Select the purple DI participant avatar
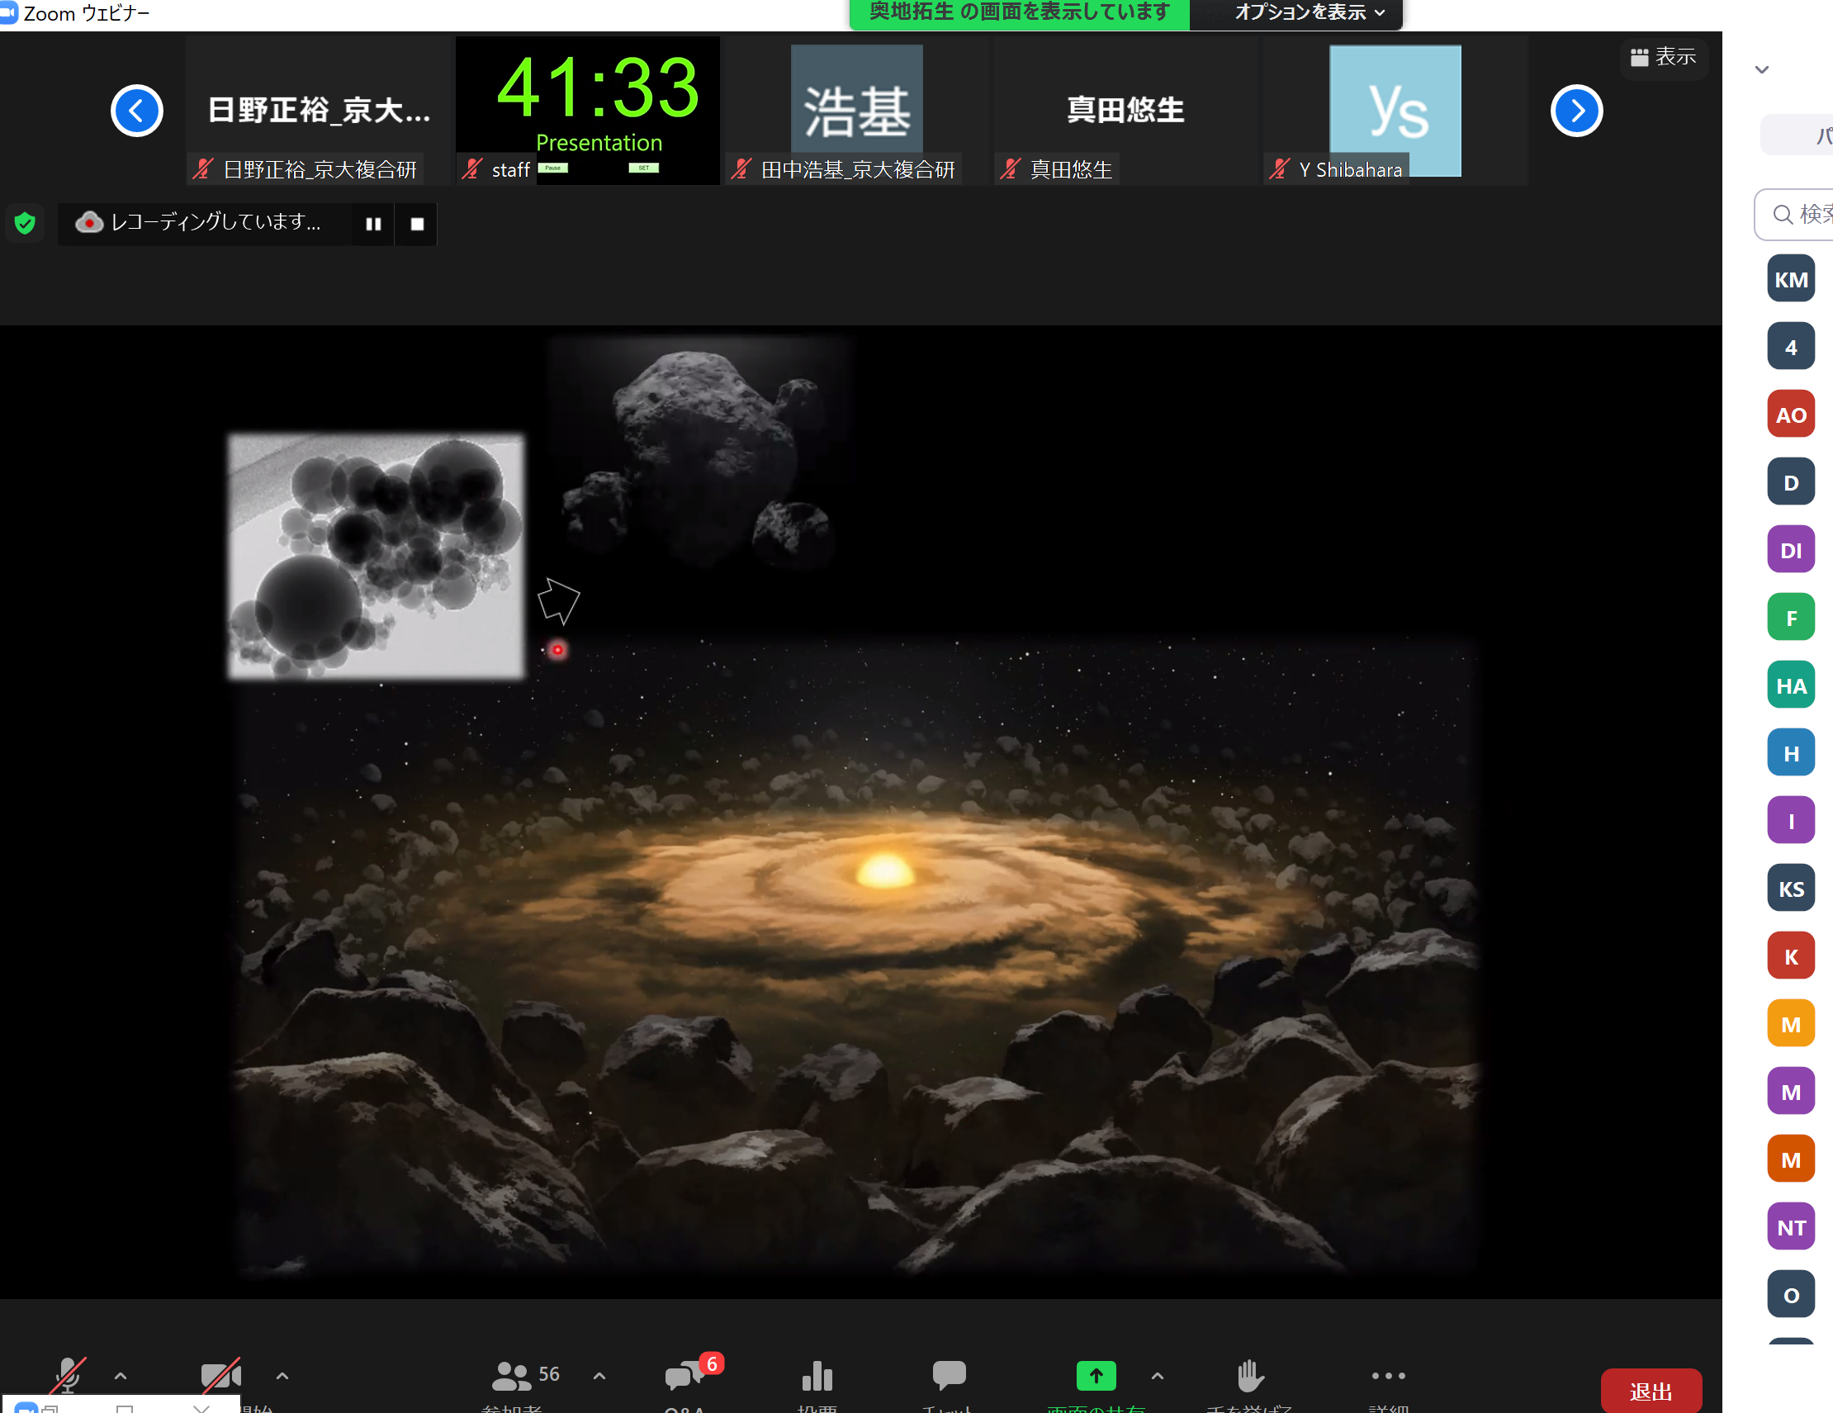The image size is (1833, 1413). click(1791, 550)
